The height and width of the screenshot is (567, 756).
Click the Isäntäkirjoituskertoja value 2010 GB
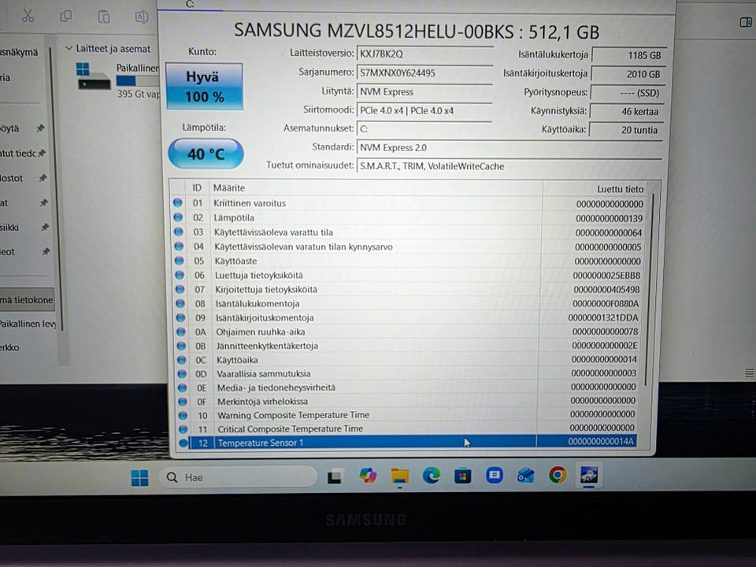tap(628, 74)
